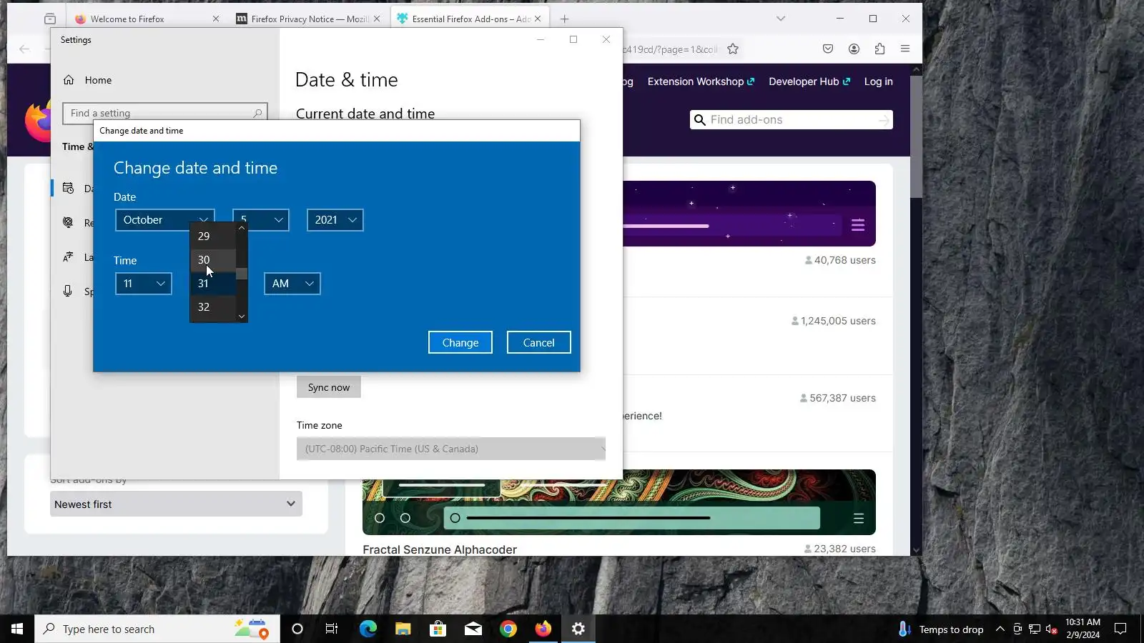1144x643 pixels.
Task: Click the Find a setting search box
Action: (165, 113)
